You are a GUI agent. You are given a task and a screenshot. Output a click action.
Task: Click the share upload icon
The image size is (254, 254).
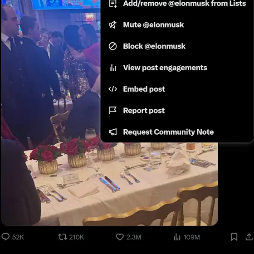coord(249,237)
